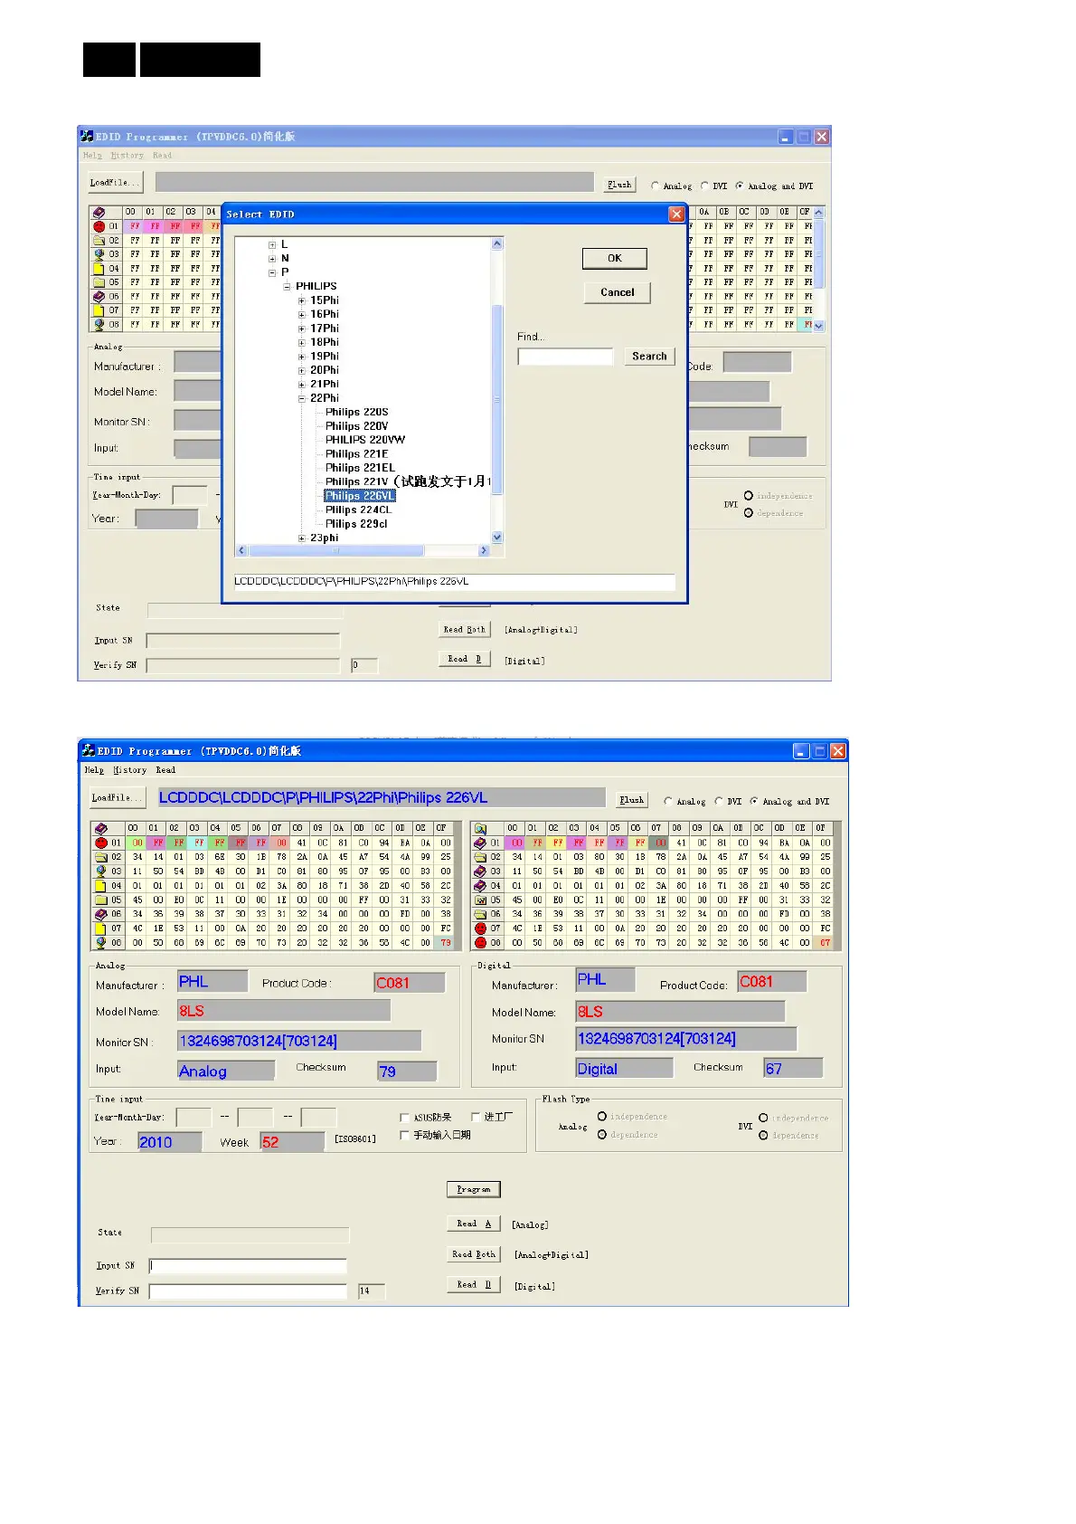Click row 07 page icon in grid behind Select EDID dialog

point(99,310)
